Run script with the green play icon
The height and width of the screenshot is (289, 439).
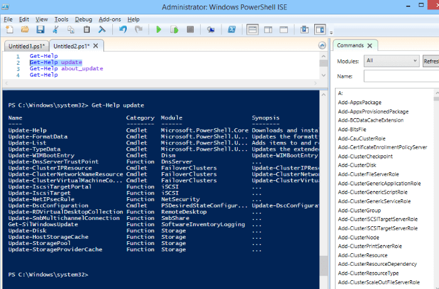[159, 30]
